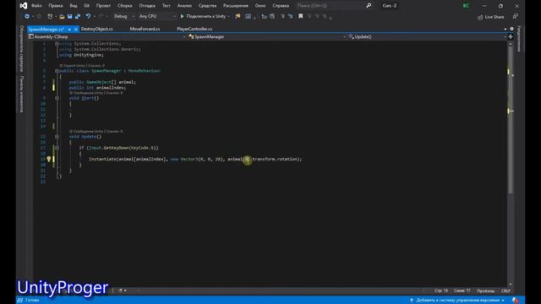Open the Правка menu
The height and width of the screenshot is (304, 541).
pos(56,6)
